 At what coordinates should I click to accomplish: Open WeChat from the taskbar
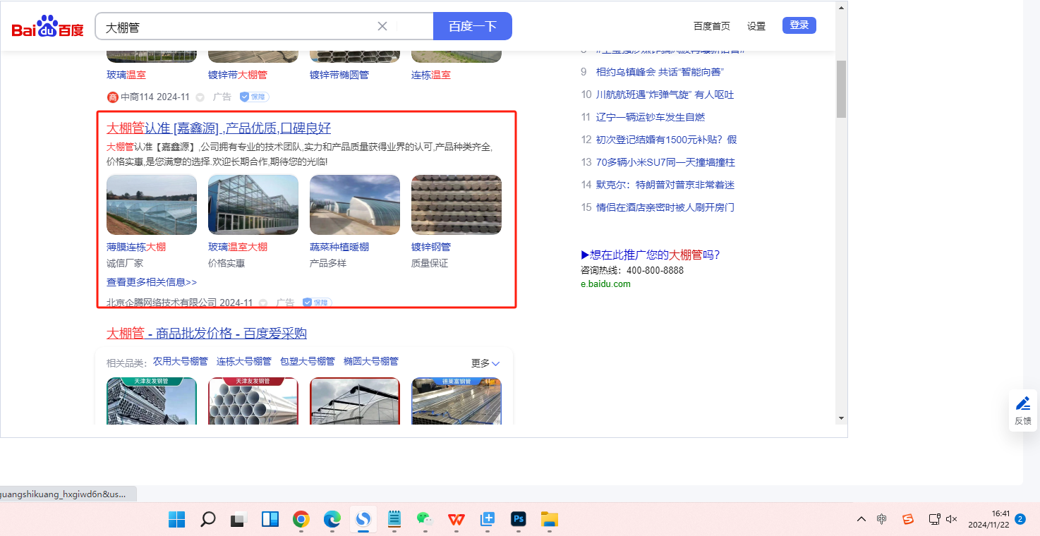(x=424, y=520)
